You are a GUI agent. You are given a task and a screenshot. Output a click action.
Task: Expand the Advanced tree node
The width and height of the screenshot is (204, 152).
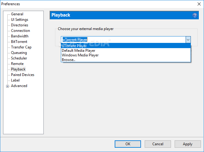click(7, 86)
